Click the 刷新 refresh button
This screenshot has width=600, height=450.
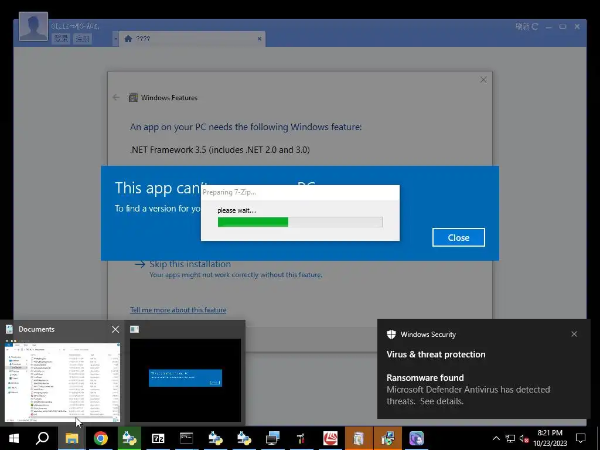[527, 26]
